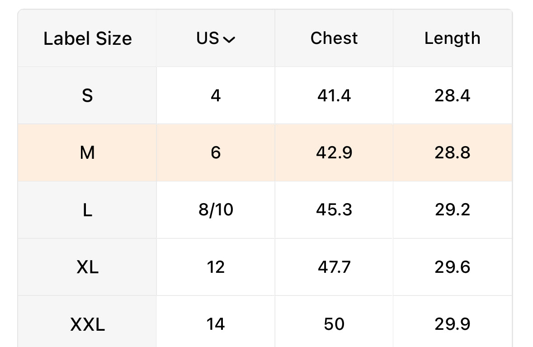Screen dimensions: 533x347
Task: Choose the XL label size cell
Action: pos(87,267)
